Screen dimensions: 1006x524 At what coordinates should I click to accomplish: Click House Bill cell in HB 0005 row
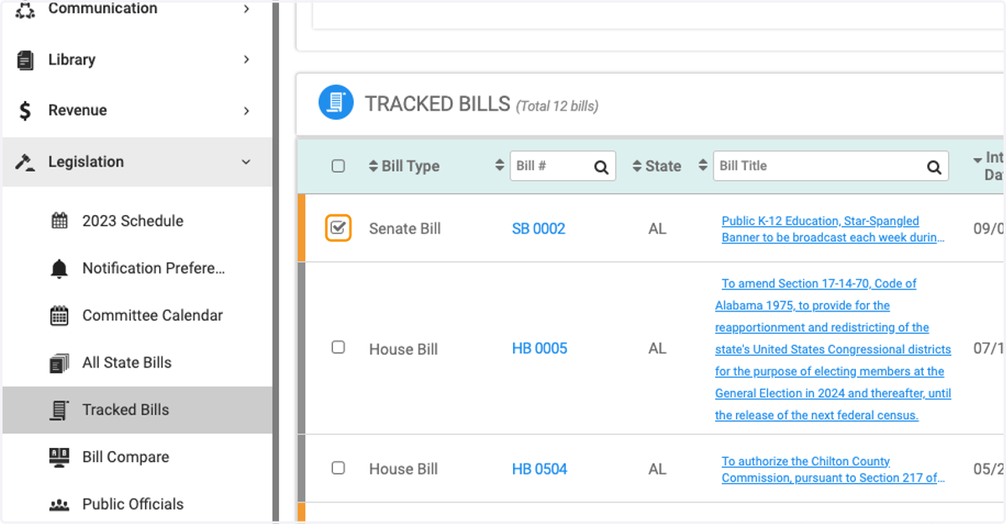(403, 349)
